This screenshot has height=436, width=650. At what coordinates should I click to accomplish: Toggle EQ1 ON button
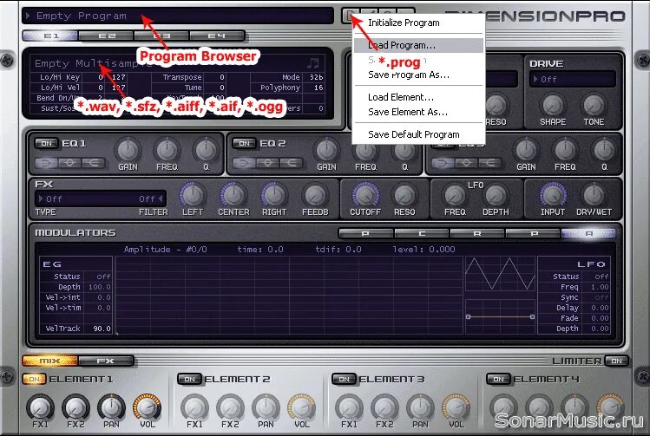(47, 143)
